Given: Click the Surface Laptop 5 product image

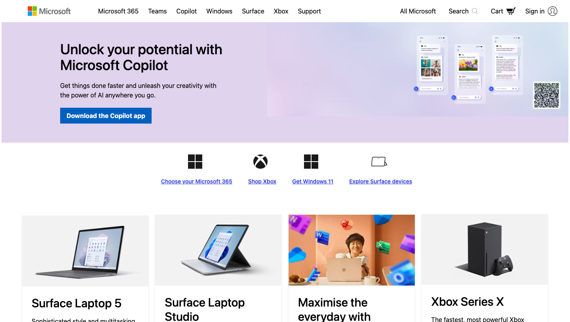Looking at the screenshot, I should pos(85,250).
